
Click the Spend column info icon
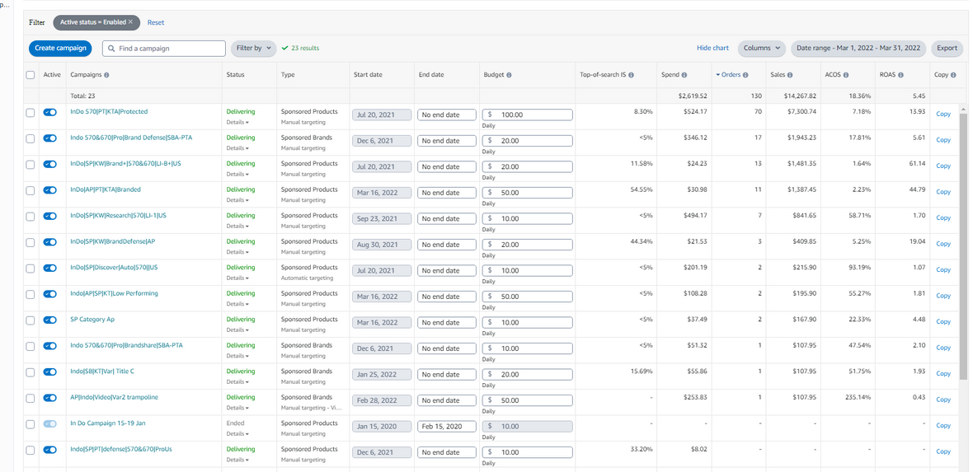coord(686,75)
